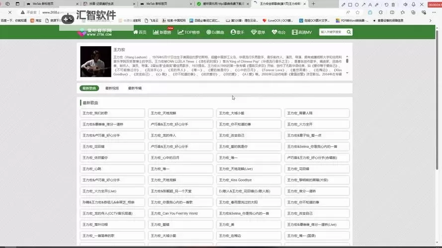This screenshot has width=442, height=248.
Task: Open song 王力宏_天地龙鳞(Live)
Action: [x=249, y=169]
